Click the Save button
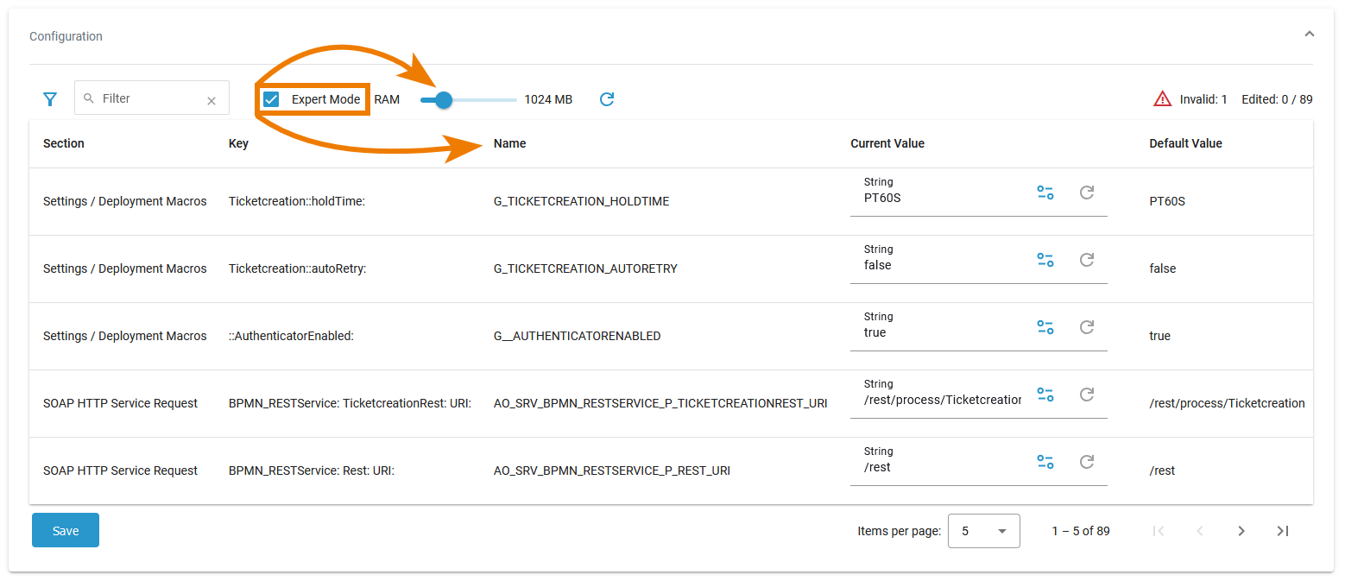The width and height of the screenshot is (1345, 581). [66, 530]
